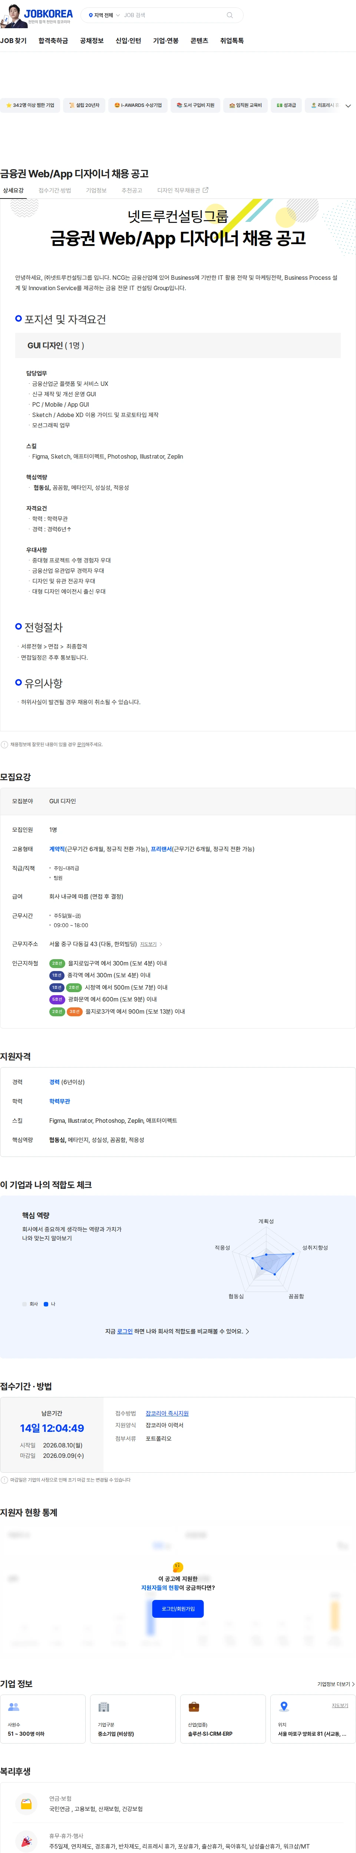
Task: Click the 1호선 badge for 종각역
Action: [57, 975]
